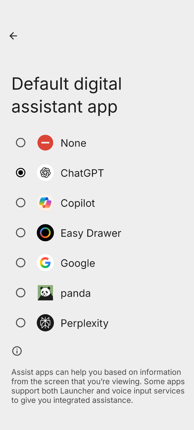194x430 pixels.
Task: Tap the Google text label
Action: tap(78, 263)
